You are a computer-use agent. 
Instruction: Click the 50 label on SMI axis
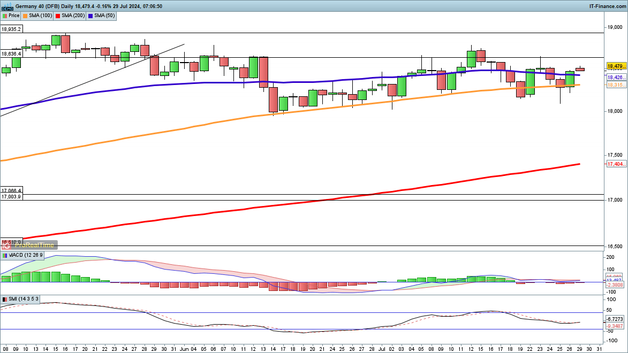[609, 310]
